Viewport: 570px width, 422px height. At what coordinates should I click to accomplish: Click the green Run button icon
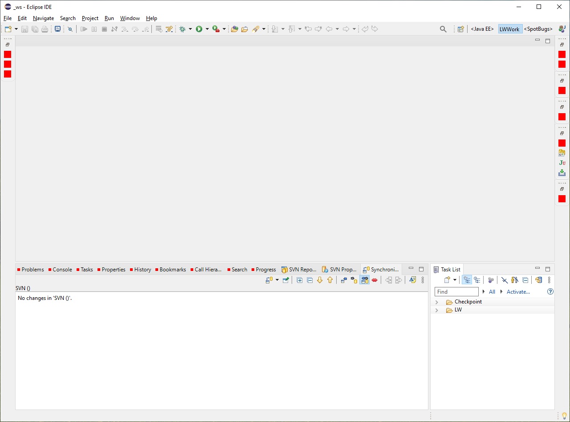pos(199,29)
